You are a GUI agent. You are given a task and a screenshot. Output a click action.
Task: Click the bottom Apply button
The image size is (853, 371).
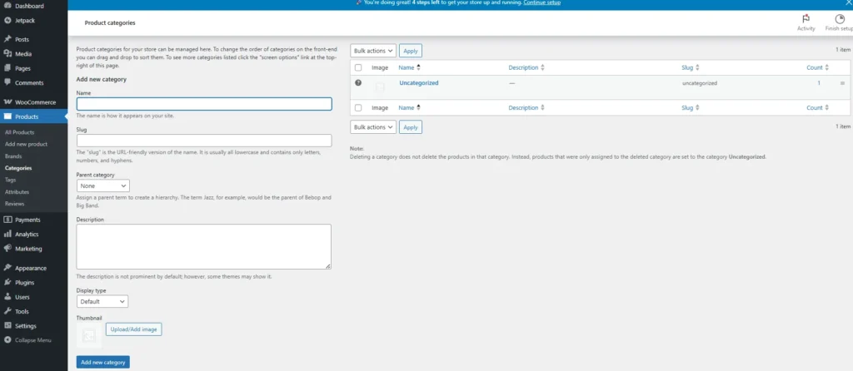click(411, 127)
